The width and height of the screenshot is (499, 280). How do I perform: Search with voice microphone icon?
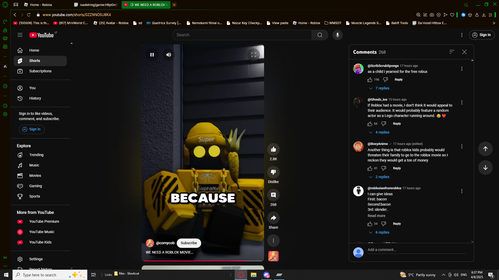(337, 35)
